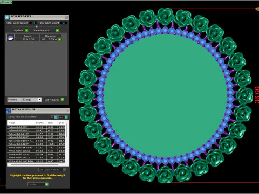Click the Round shape label in gem row
259x194 pixels.
tap(28, 36)
